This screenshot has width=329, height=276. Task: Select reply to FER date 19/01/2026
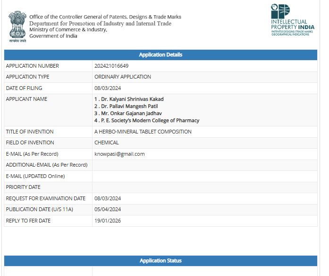click(x=108, y=221)
